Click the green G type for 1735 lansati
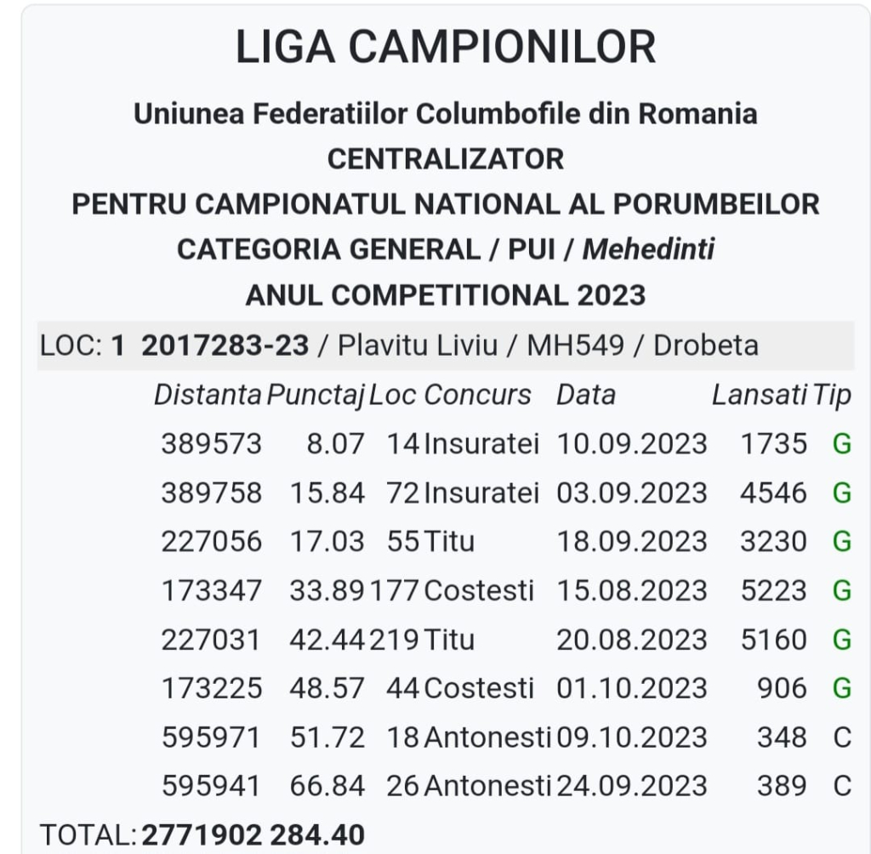 (x=842, y=444)
